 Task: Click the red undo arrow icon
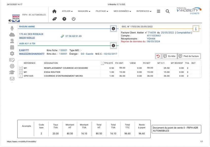click(x=158, y=56)
